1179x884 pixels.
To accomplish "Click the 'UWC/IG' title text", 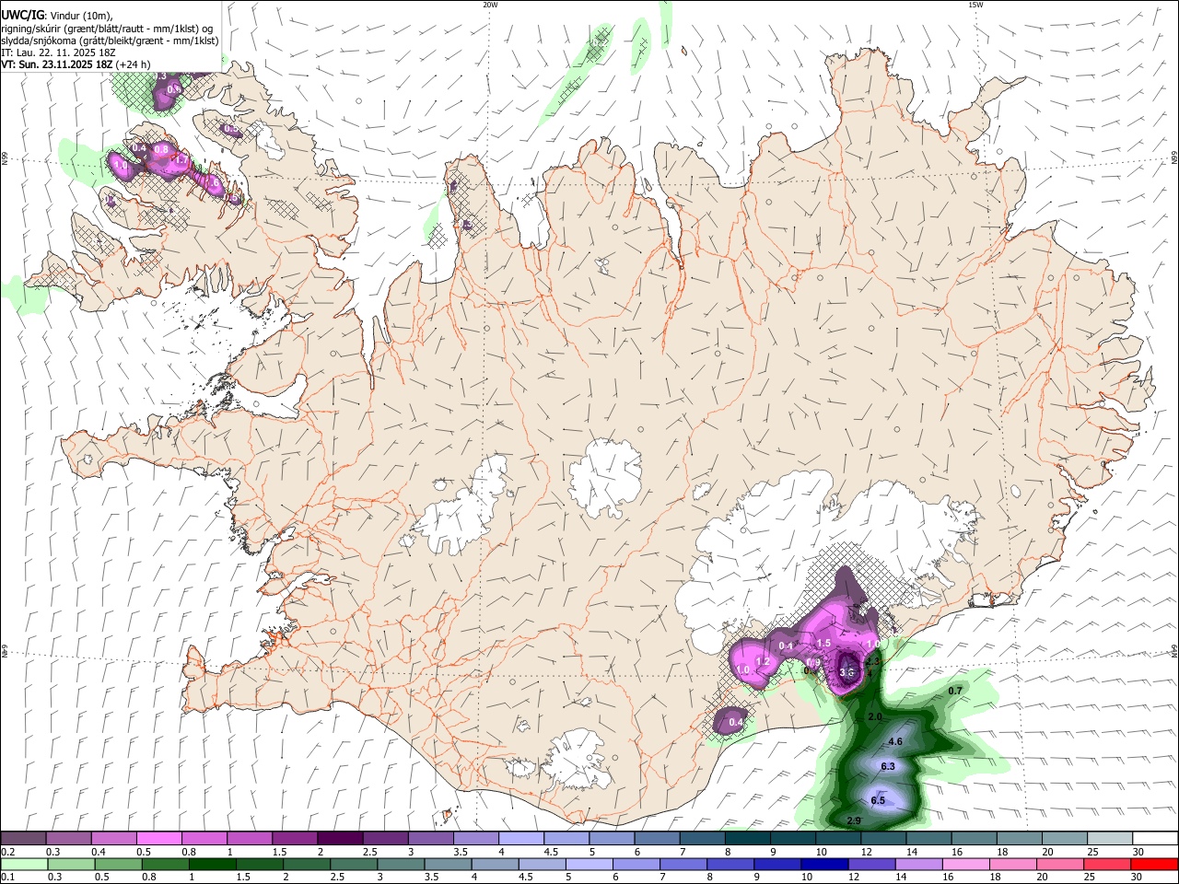I will coord(22,15).
